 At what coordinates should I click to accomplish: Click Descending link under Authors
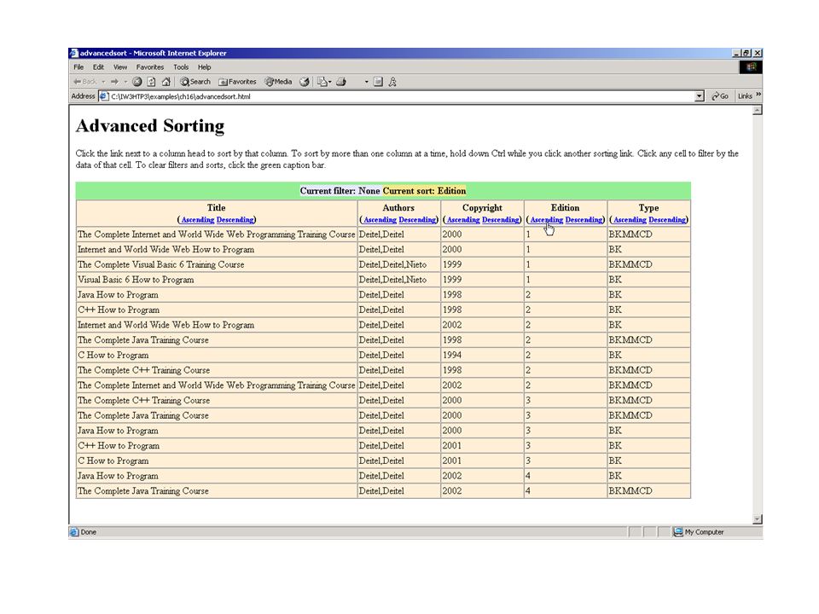click(x=417, y=220)
